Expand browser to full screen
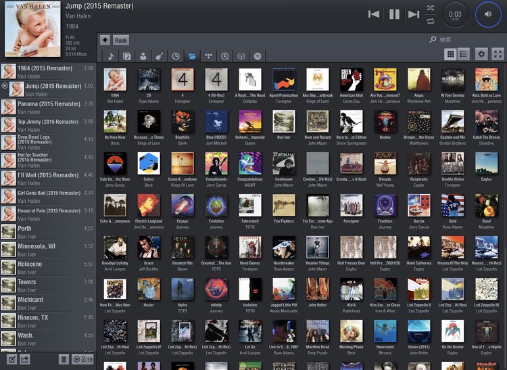 (x=498, y=54)
